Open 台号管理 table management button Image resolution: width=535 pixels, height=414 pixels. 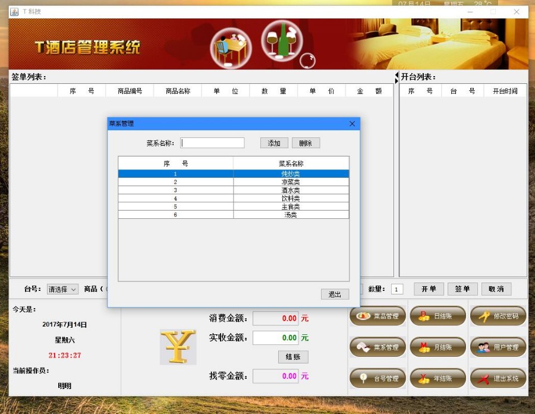coord(377,378)
